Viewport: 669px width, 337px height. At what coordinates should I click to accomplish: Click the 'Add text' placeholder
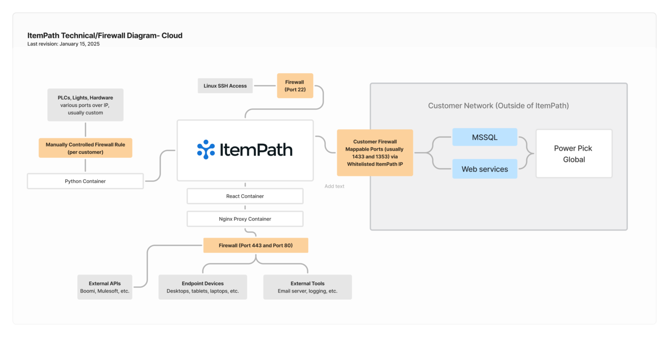point(334,186)
